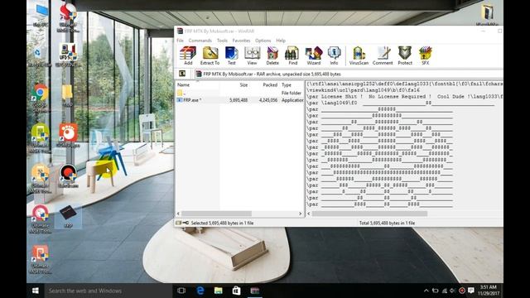The width and height of the screenshot is (530, 298).
Task: Open the Commands menu
Action: (x=200, y=41)
